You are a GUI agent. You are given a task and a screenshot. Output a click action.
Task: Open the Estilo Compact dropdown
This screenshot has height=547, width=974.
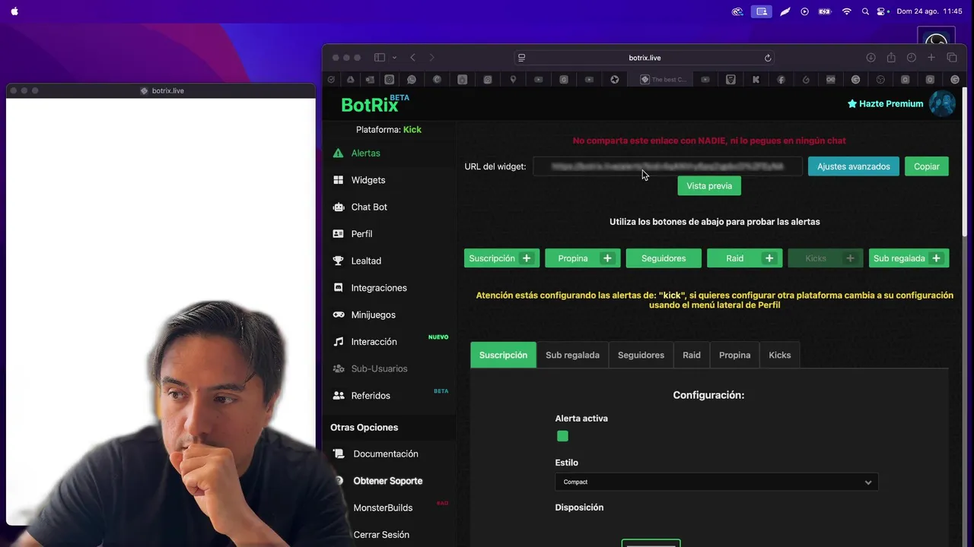tap(716, 482)
